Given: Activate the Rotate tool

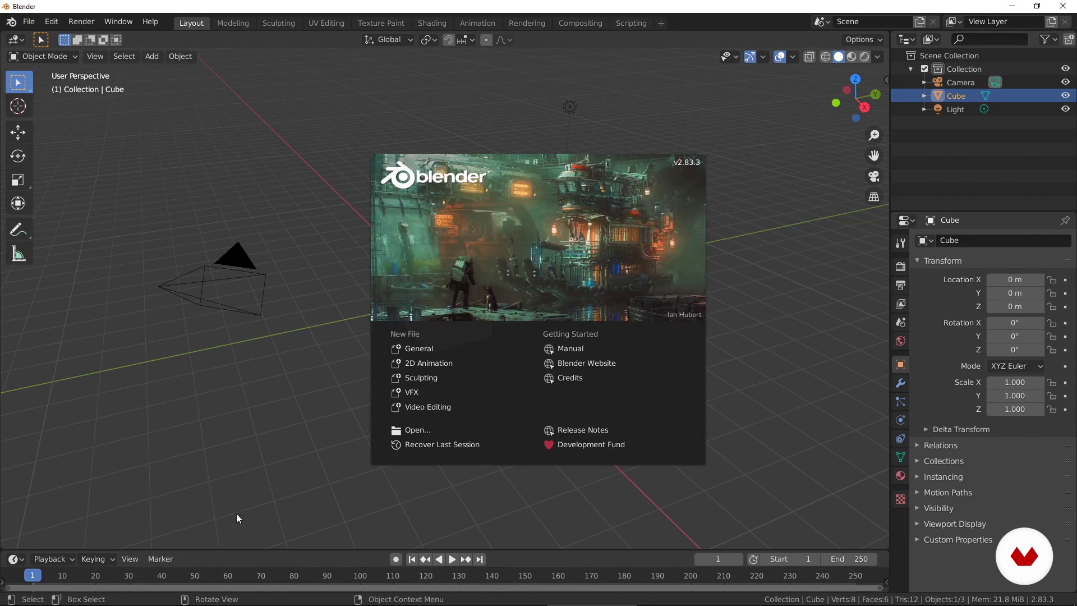Looking at the screenshot, I should (18, 156).
